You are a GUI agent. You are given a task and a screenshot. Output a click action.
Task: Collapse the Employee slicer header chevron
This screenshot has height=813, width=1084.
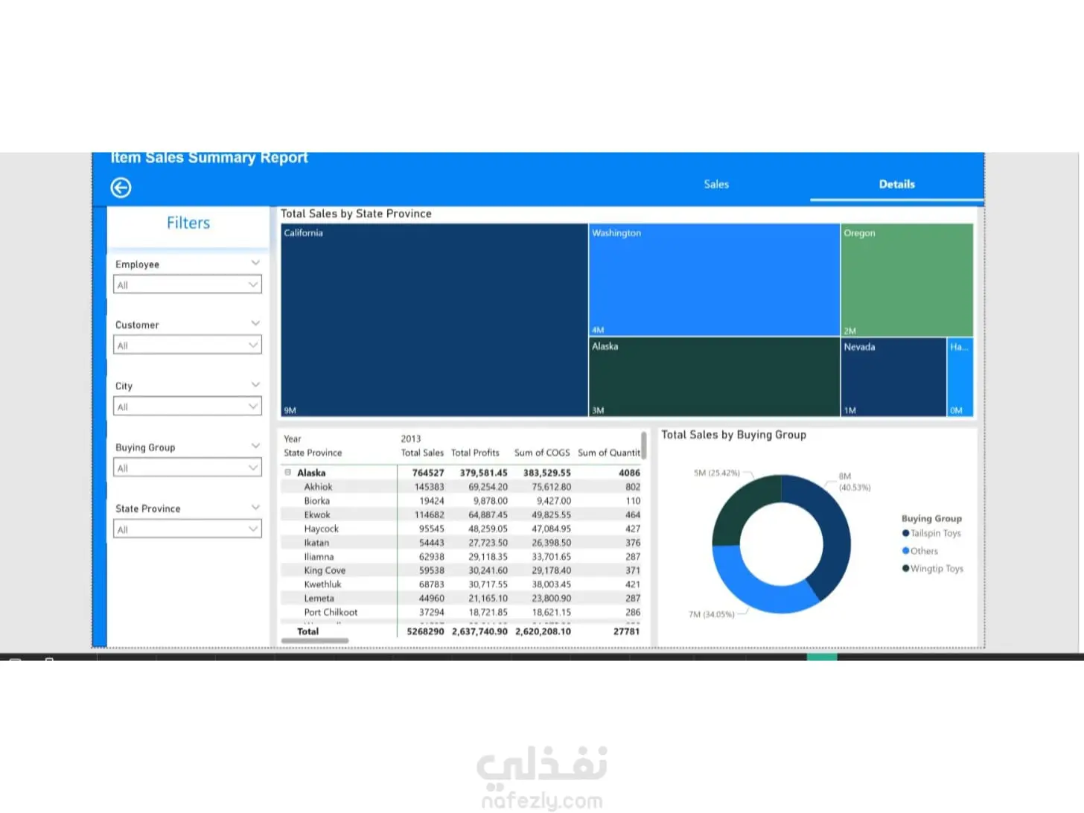point(255,263)
